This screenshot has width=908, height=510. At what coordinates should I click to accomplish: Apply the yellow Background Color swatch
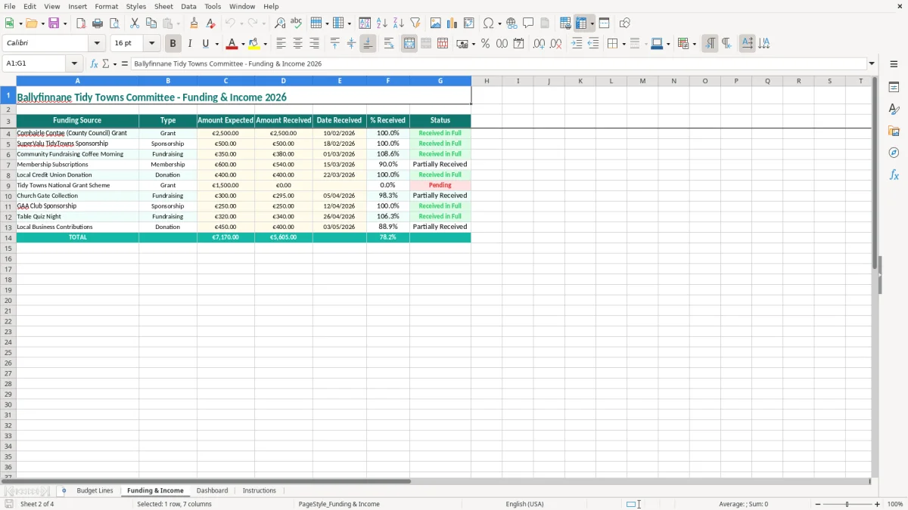pos(255,44)
